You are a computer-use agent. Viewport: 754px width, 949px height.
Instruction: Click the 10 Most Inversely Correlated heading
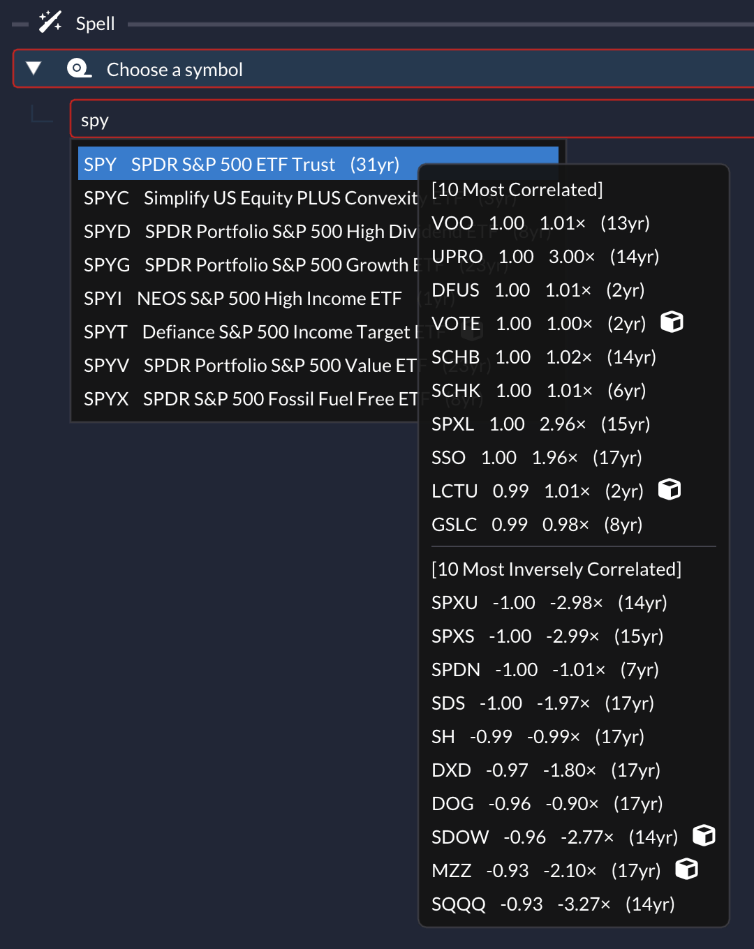pos(556,569)
